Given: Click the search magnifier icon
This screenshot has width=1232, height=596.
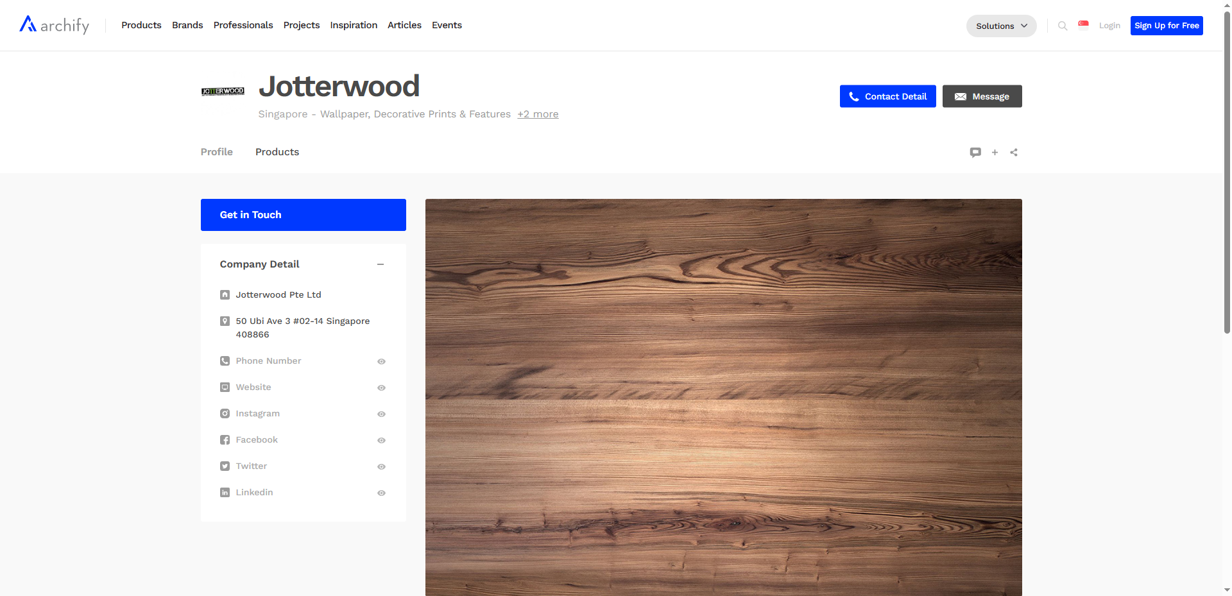Looking at the screenshot, I should [1063, 26].
